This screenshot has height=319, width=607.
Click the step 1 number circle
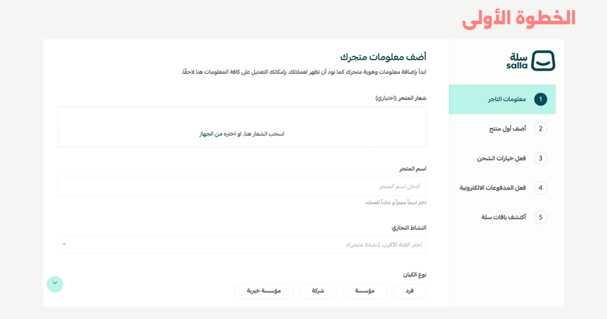[x=541, y=100]
